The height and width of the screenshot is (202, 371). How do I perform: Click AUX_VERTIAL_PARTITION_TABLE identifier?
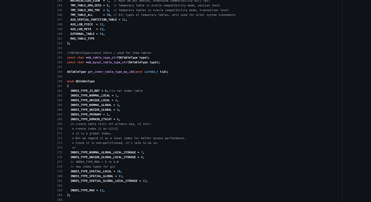(94, 20)
